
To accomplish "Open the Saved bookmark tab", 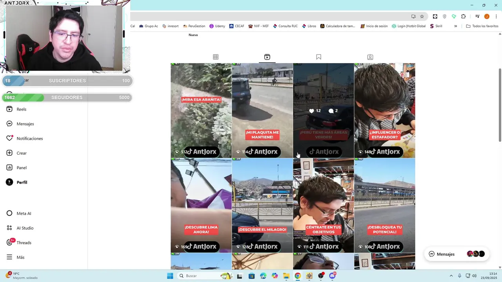I will tap(318, 57).
